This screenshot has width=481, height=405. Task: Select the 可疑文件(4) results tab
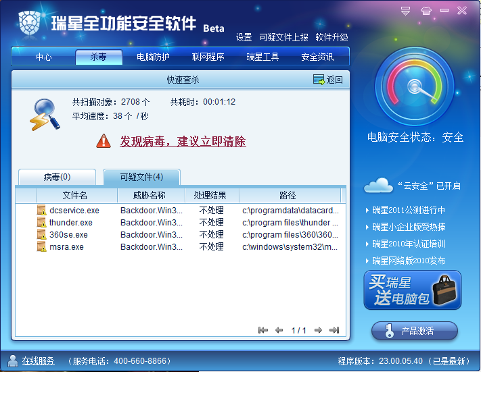141,177
